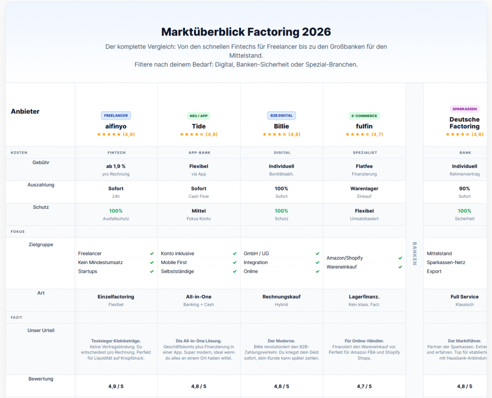492x398 pixels.
Task: Click the checkmark next to Mobile First
Action: [234, 262]
